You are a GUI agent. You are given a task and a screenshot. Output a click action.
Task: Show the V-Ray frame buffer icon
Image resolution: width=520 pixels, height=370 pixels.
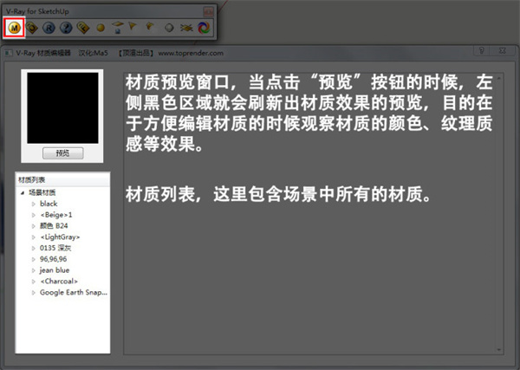tap(84, 28)
